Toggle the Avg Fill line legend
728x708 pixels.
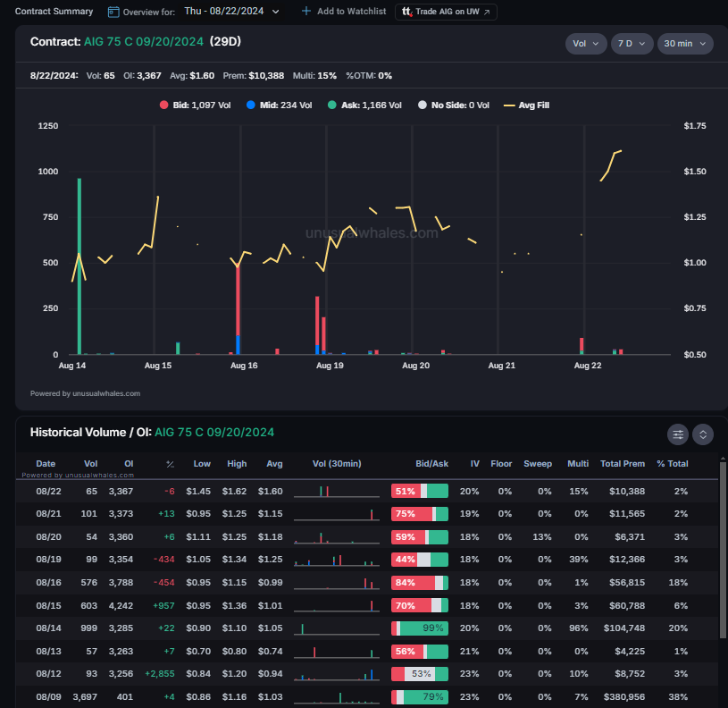[526, 105]
